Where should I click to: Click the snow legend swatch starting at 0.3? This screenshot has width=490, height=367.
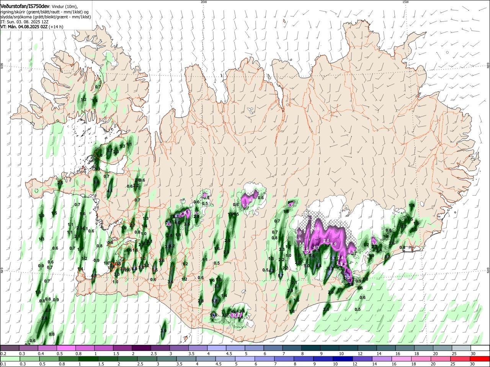29,348
